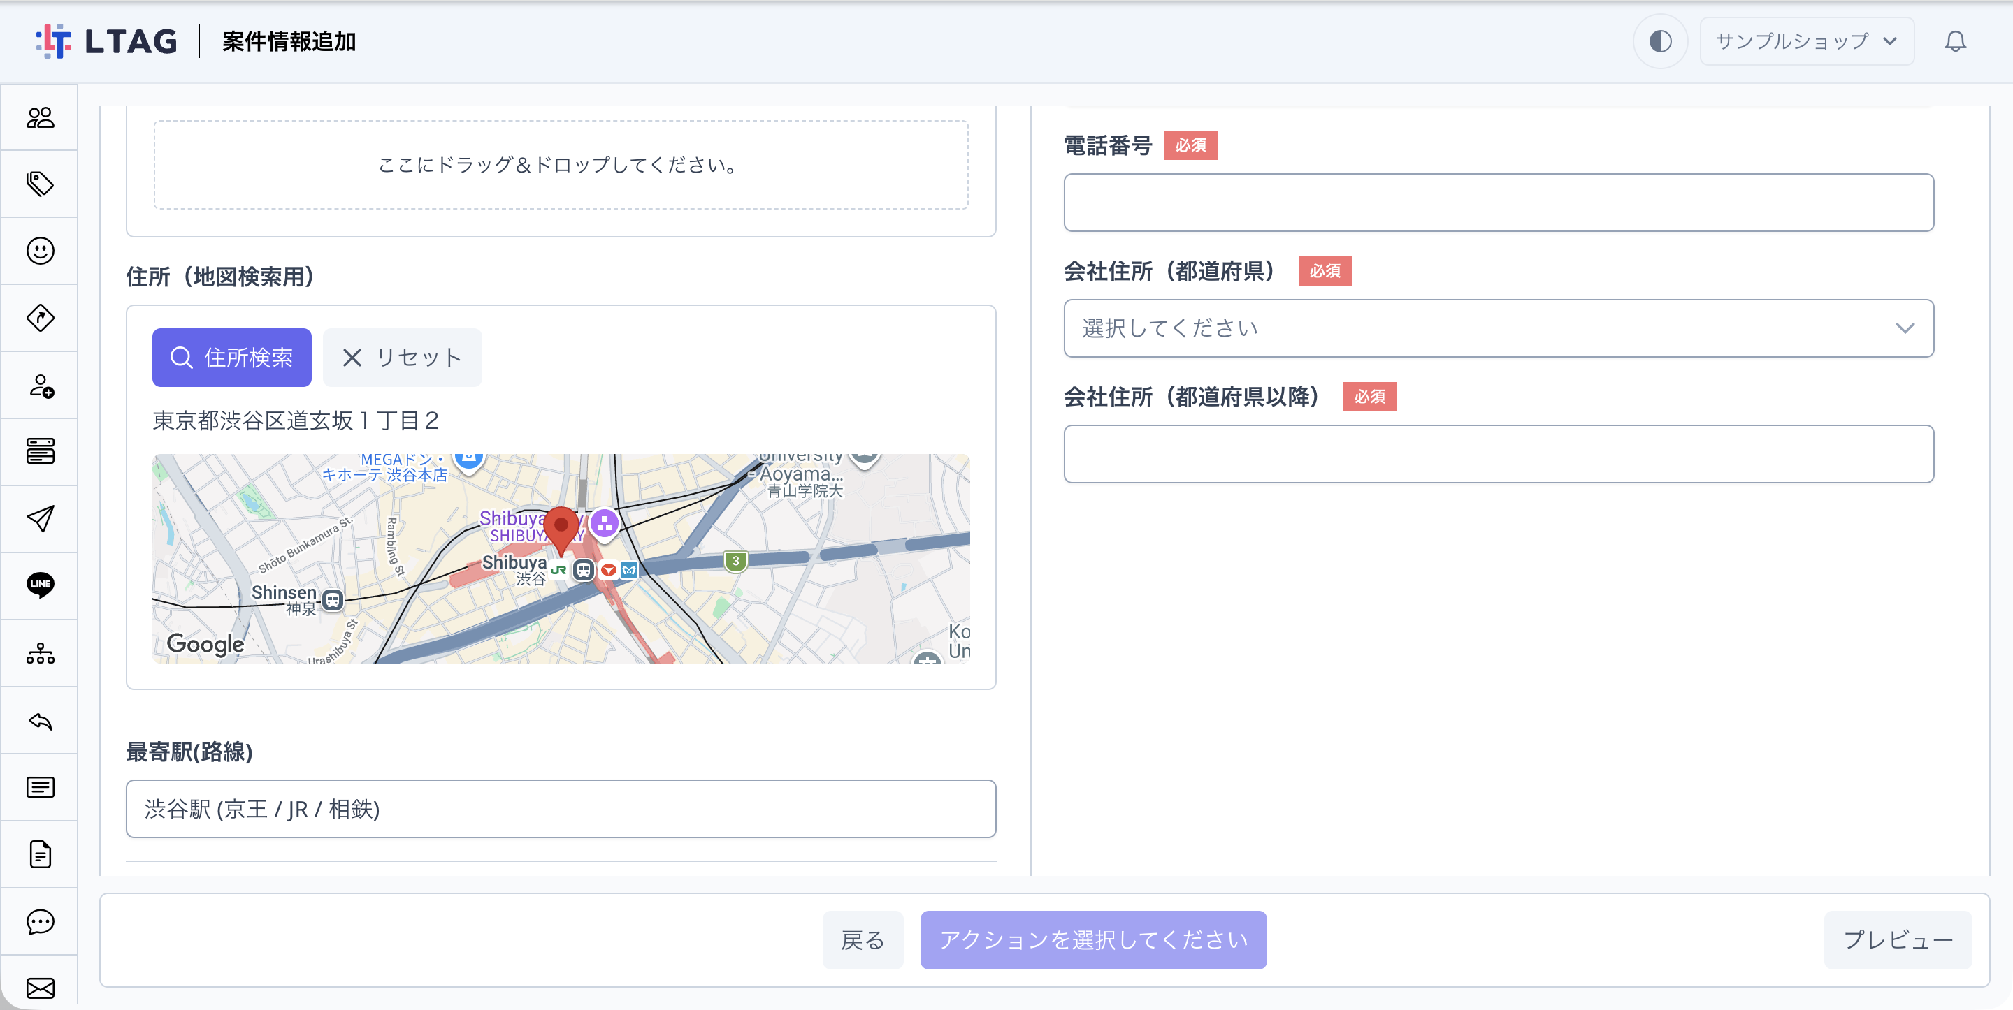The height and width of the screenshot is (1010, 2013).
Task: Open the サンプルショップ shop dropdown
Action: pos(1807,41)
